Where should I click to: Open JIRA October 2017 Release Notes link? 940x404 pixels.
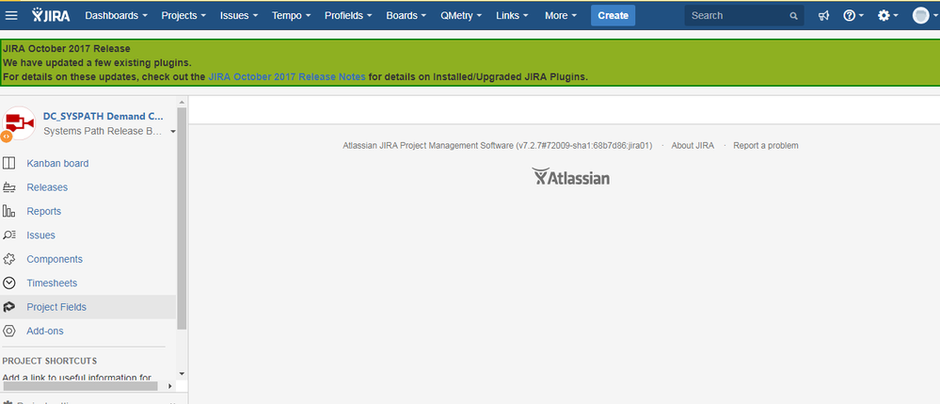tap(287, 77)
